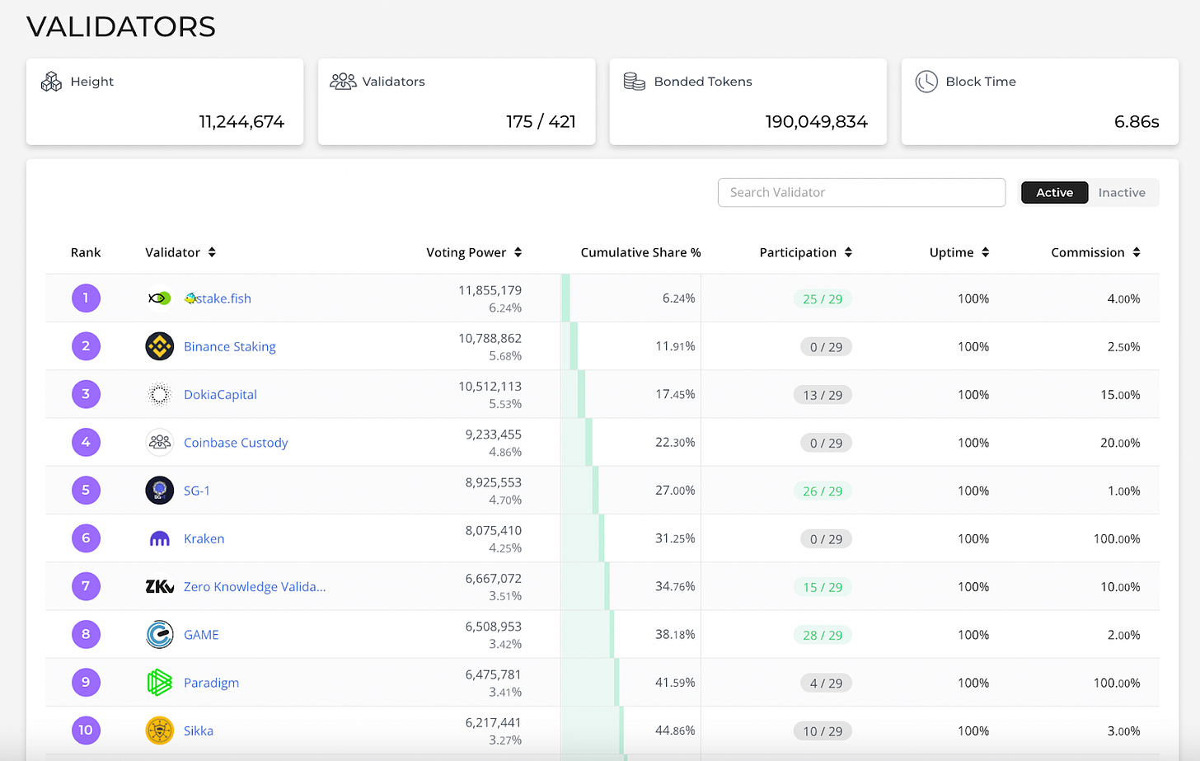Viewport: 1200px width, 761px height.
Task: Click the Sikka yellow coin logo
Action: (159, 730)
